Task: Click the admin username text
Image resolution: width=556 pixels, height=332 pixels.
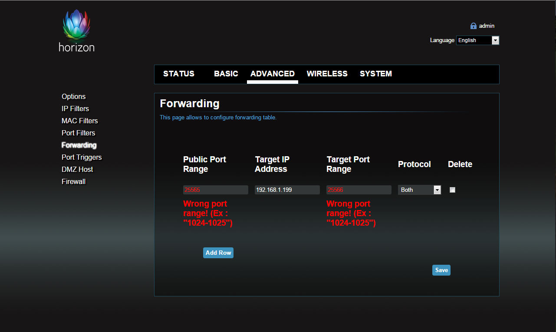Action: click(x=487, y=26)
